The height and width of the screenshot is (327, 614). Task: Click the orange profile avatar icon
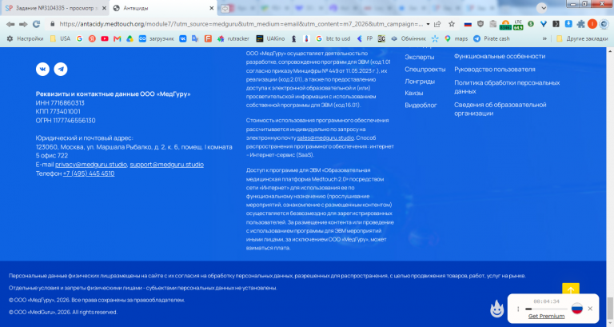592,24
